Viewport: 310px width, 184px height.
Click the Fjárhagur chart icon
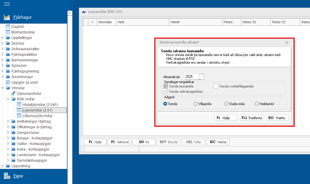pos(7,17)
